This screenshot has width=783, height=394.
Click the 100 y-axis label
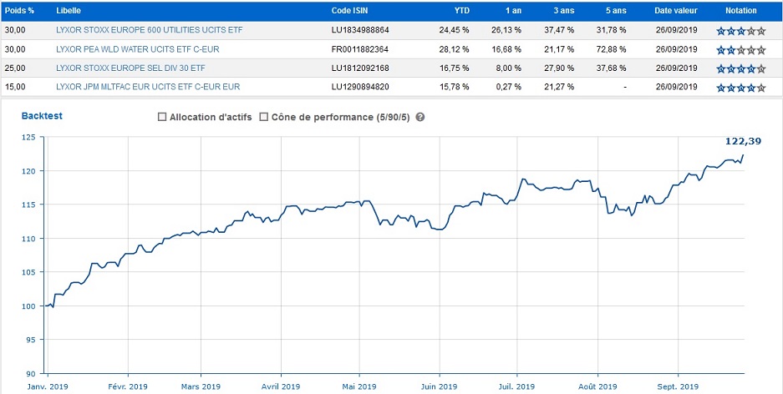(x=30, y=306)
